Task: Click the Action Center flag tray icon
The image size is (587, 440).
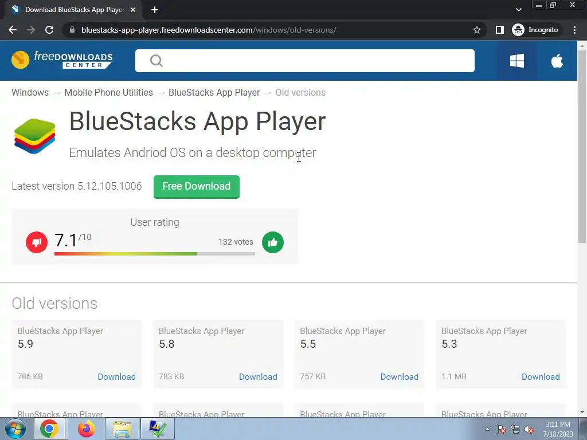Action: tap(502, 429)
